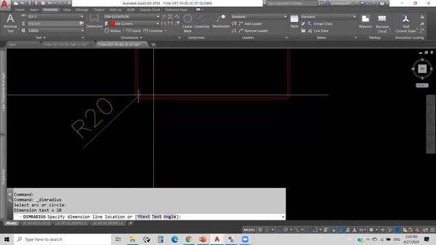Click the Windows Start button
Viewport: 436px width, 245px height.
pos(7,239)
